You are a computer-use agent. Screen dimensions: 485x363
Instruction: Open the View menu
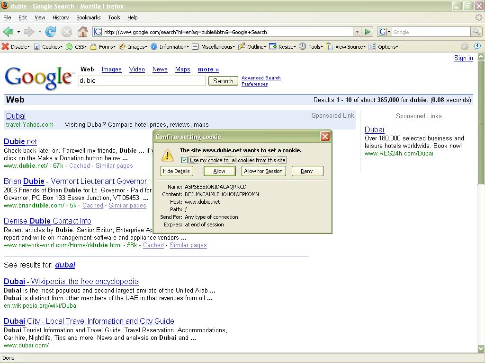click(40, 17)
